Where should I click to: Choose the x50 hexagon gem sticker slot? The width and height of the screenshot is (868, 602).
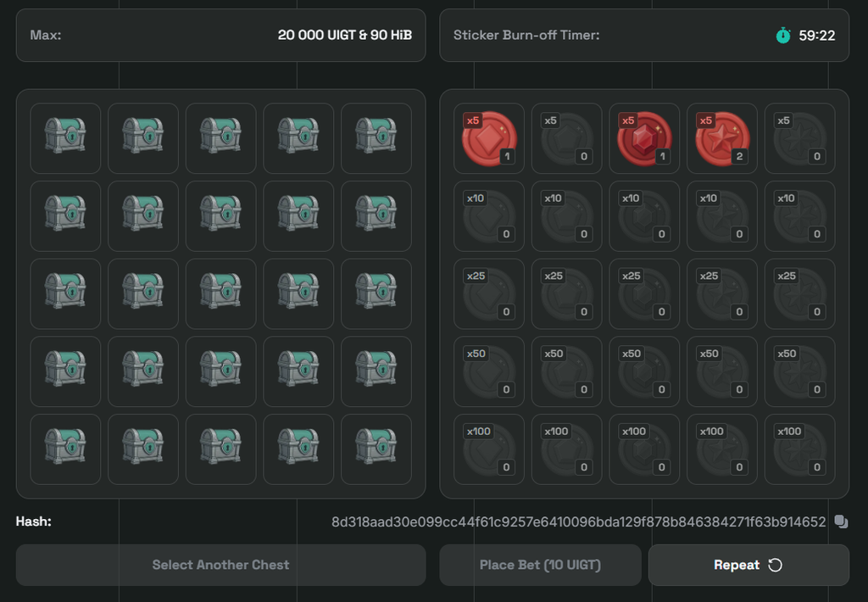(644, 371)
